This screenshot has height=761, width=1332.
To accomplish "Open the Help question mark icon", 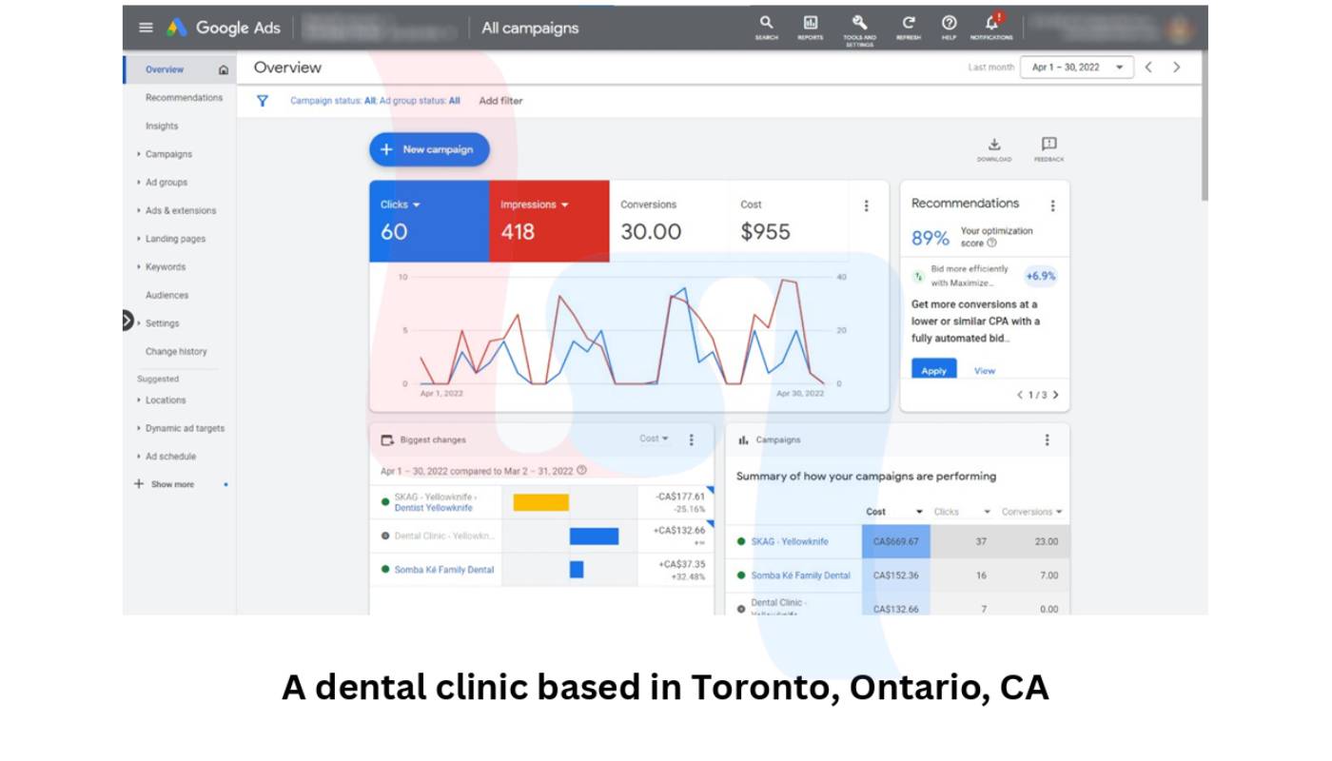I will [949, 24].
